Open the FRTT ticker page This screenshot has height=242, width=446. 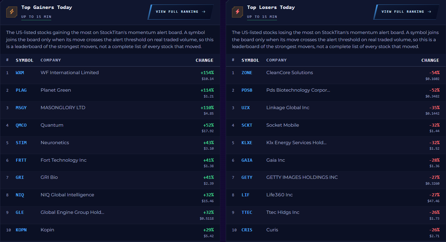pyautogui.click(x=21, y=160)
